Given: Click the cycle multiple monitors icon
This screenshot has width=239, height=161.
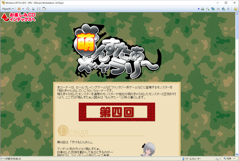Looking at the screenshot, I should (44, 9).
